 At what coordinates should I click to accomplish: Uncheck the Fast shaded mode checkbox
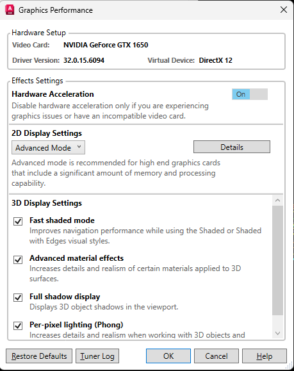pos(18,222)
